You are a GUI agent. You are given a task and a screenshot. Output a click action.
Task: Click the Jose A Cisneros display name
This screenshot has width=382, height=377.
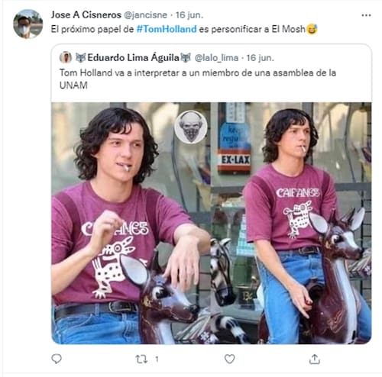click(x=86, y=14)
